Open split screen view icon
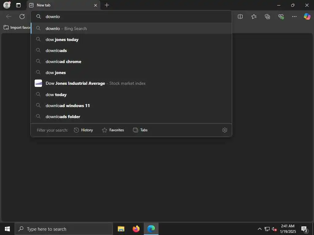Image resolution: width=314 pixels, height=235 pixels. [x=240, y=17]
